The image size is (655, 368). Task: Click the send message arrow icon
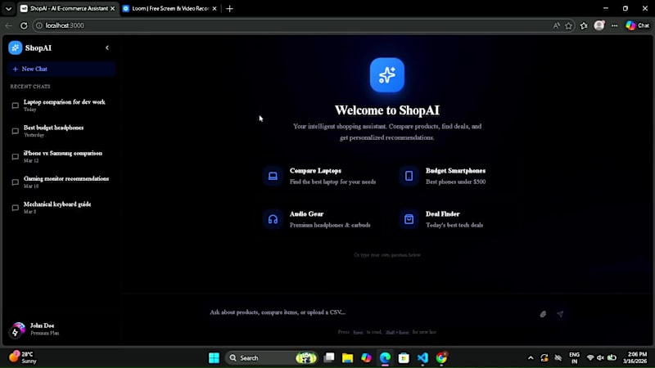pyautogui.click(x=560, y=314)
